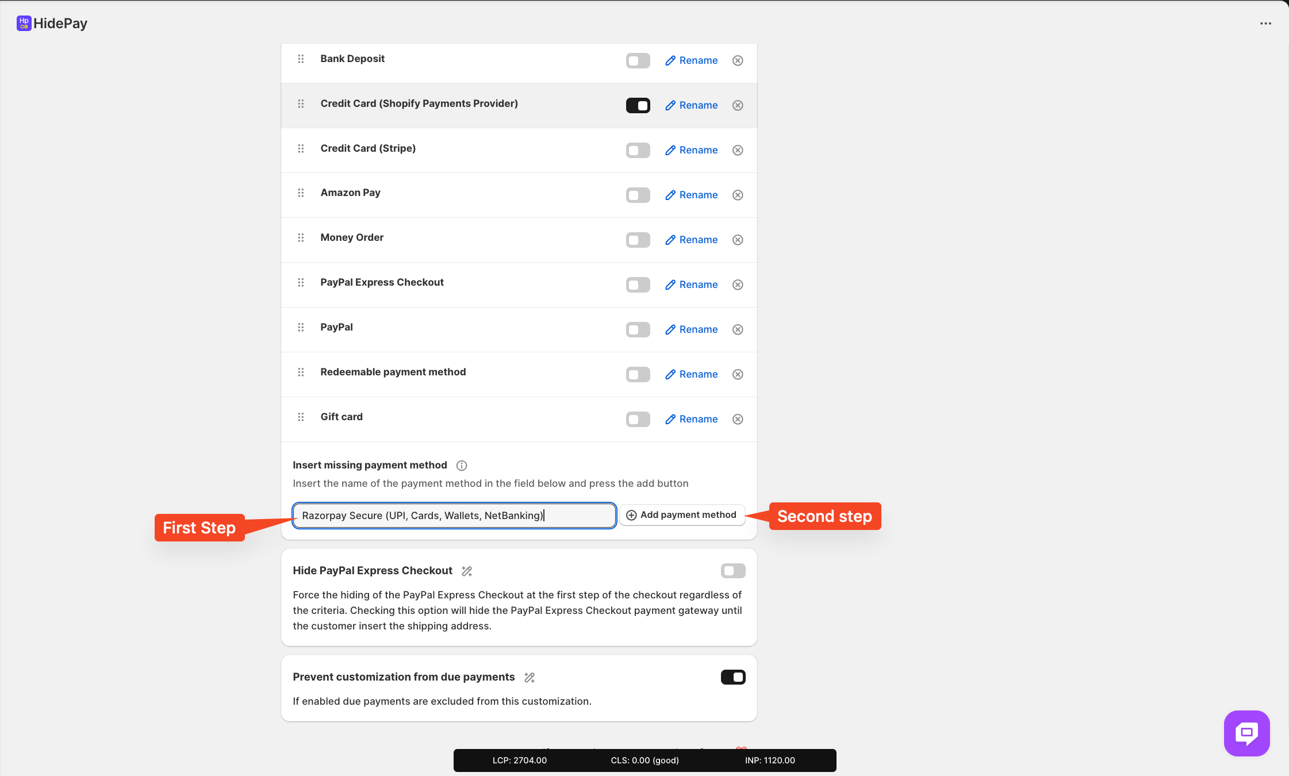Open the purple chat support widget
Screen dimensions: 1289x776
1246,733
